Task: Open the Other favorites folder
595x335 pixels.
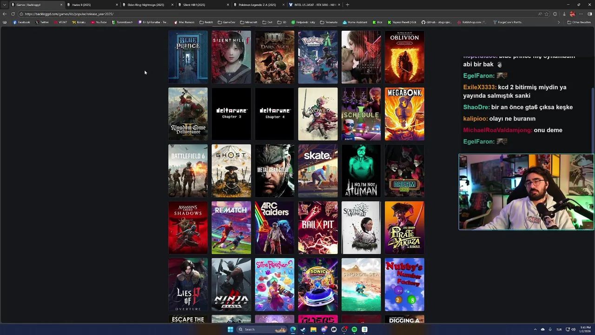Action: [579, 22]
